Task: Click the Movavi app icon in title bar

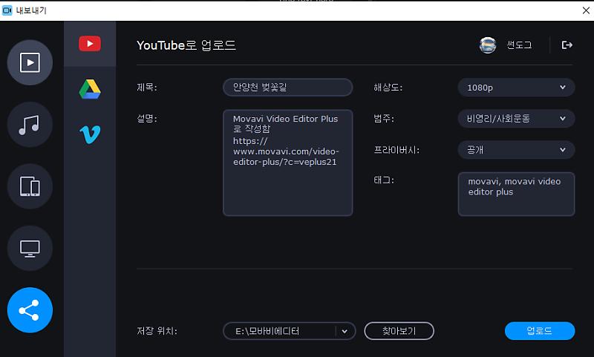Action: pyautogui.click(x=7, y=10)
